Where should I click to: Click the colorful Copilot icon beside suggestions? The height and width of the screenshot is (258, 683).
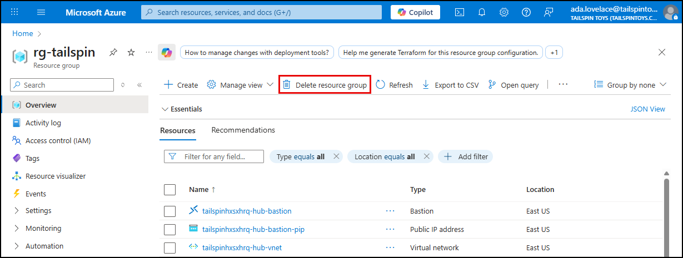point(167,52)
